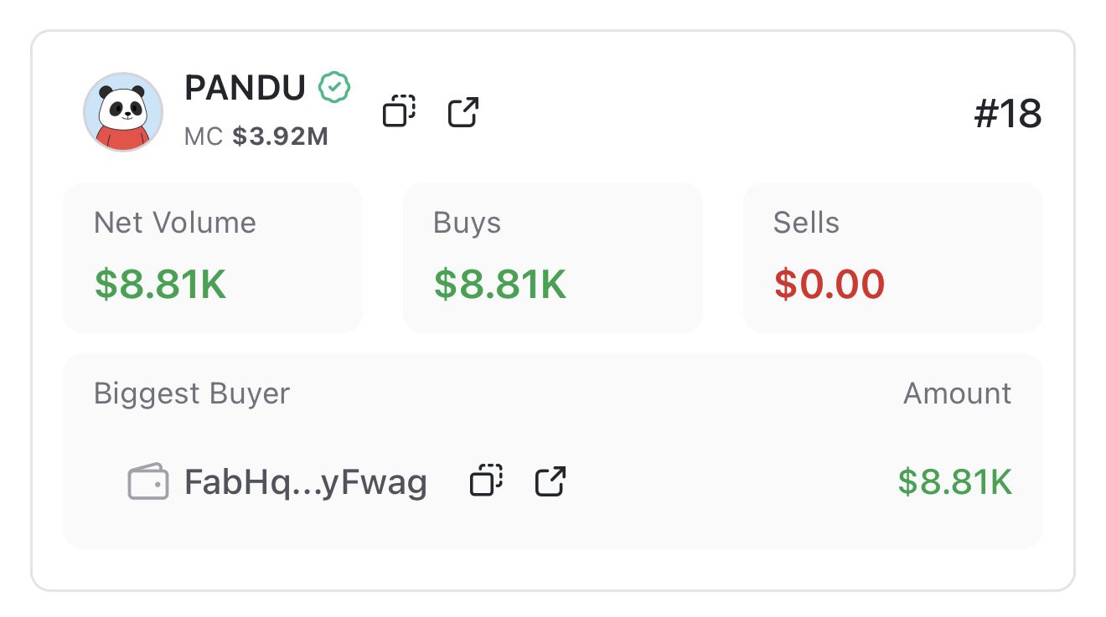Click the Buys $8.81K value

click(500, 284)
